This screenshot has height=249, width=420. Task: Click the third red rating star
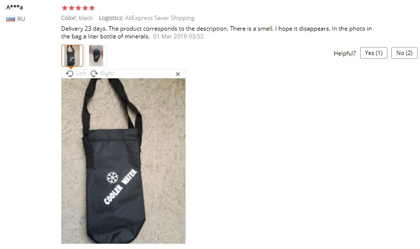(x=78, y=8)
